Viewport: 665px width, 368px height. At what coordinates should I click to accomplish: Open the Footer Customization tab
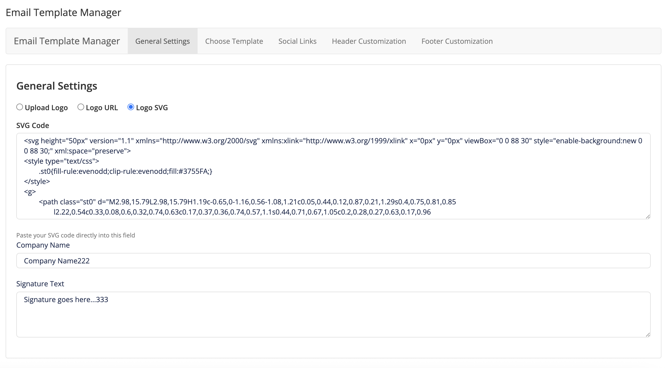[457, 41]
